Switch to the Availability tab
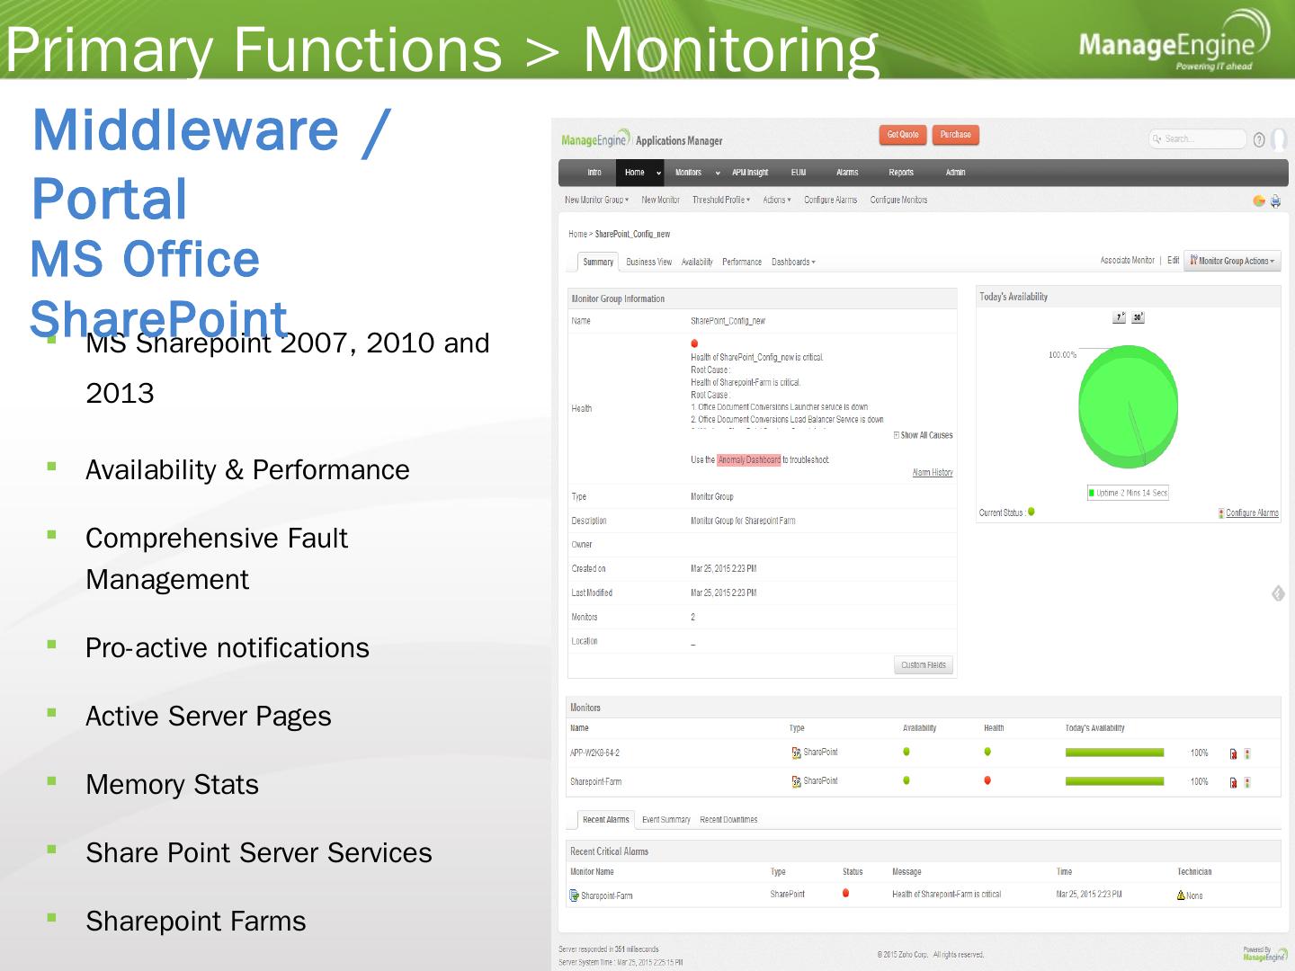The height and width of the screenshot is (971, 1295). [x=697, y=263]
